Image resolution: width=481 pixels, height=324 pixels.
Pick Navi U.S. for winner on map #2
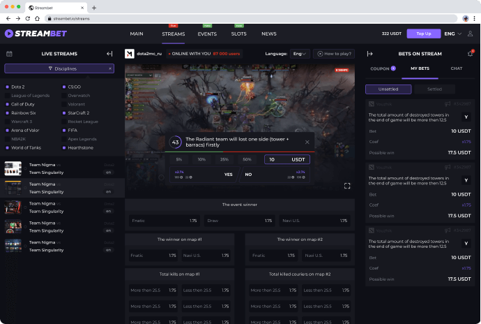pos(326,256)
